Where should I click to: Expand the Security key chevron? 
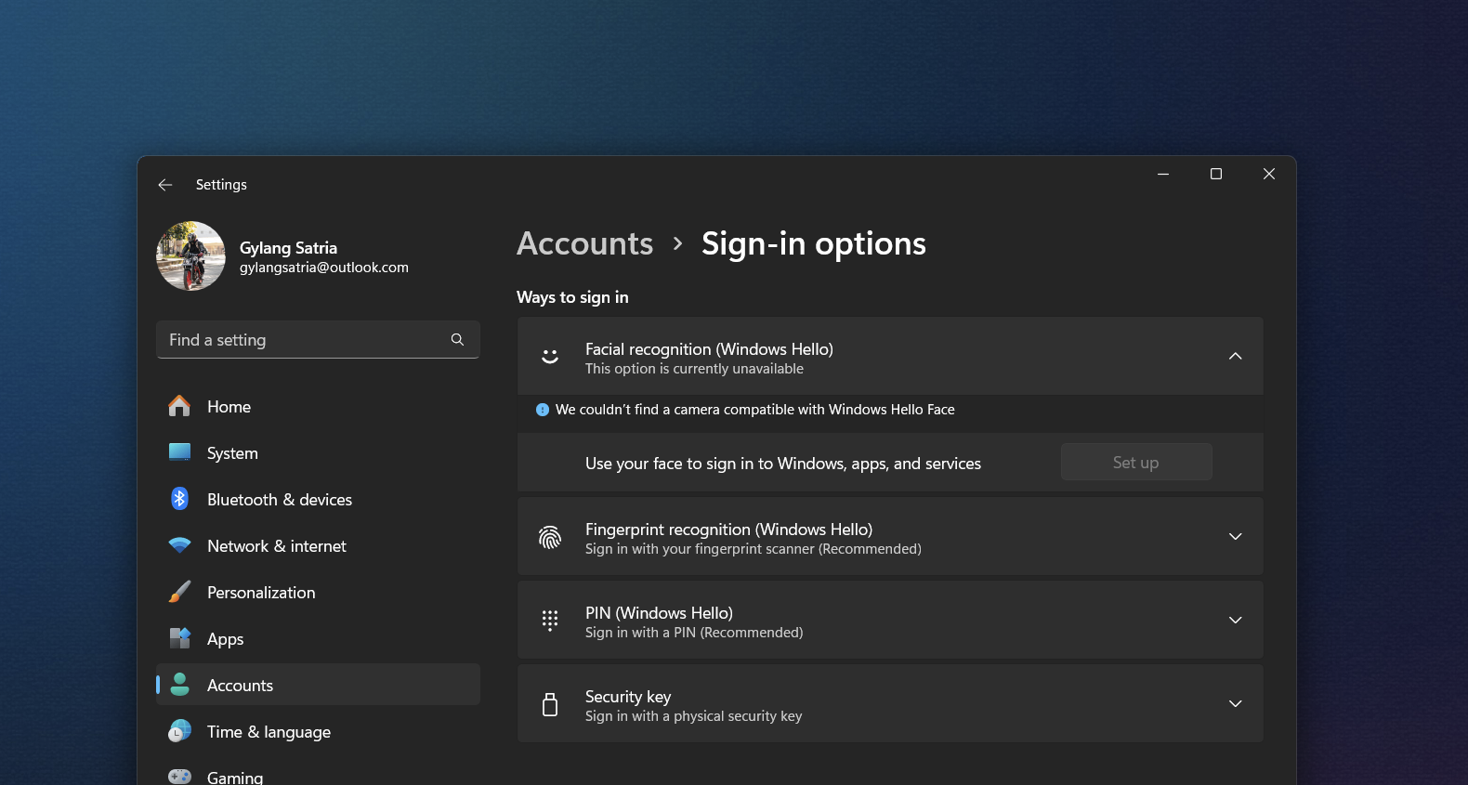(x=1235, y=704)
